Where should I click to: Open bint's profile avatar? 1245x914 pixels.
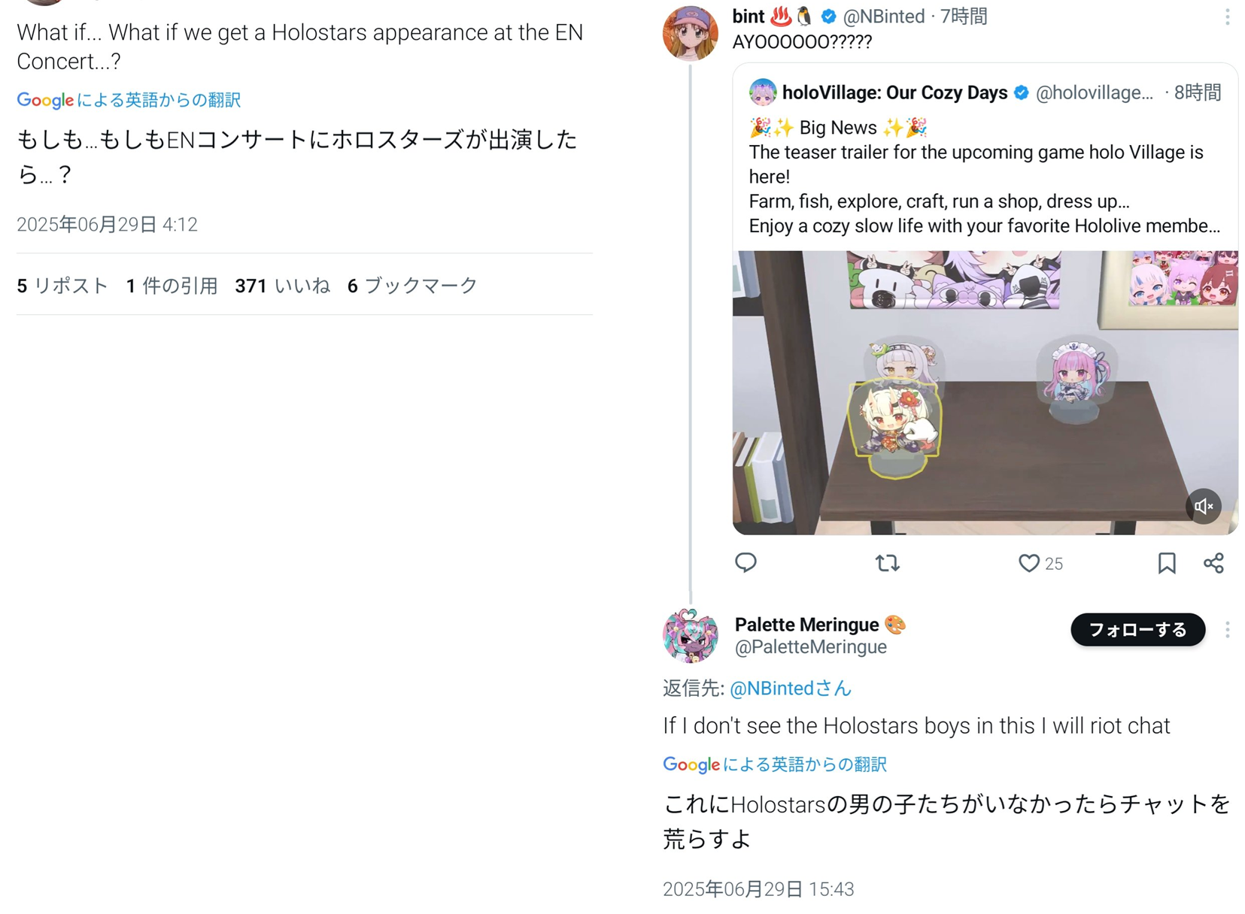tap(690, 33)
